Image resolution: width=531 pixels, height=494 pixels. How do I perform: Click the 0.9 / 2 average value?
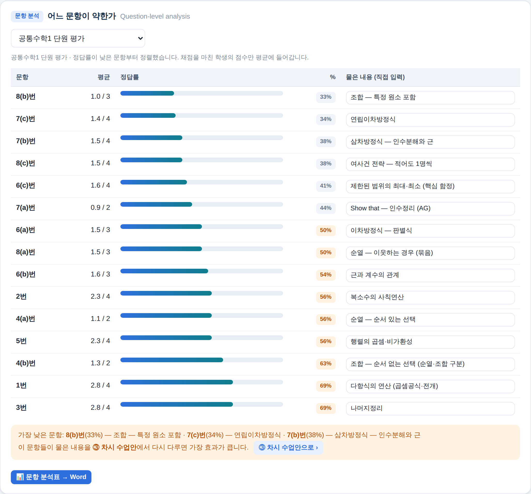click(x=100, y=207)
